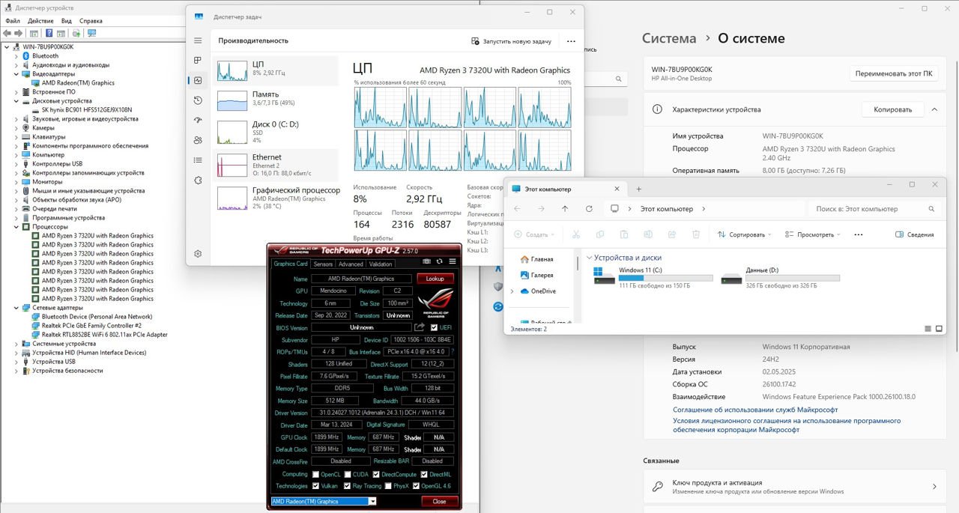
Task: Click the Windows 11 (C:) drive usage bar
Action: (x=665, y=278)
